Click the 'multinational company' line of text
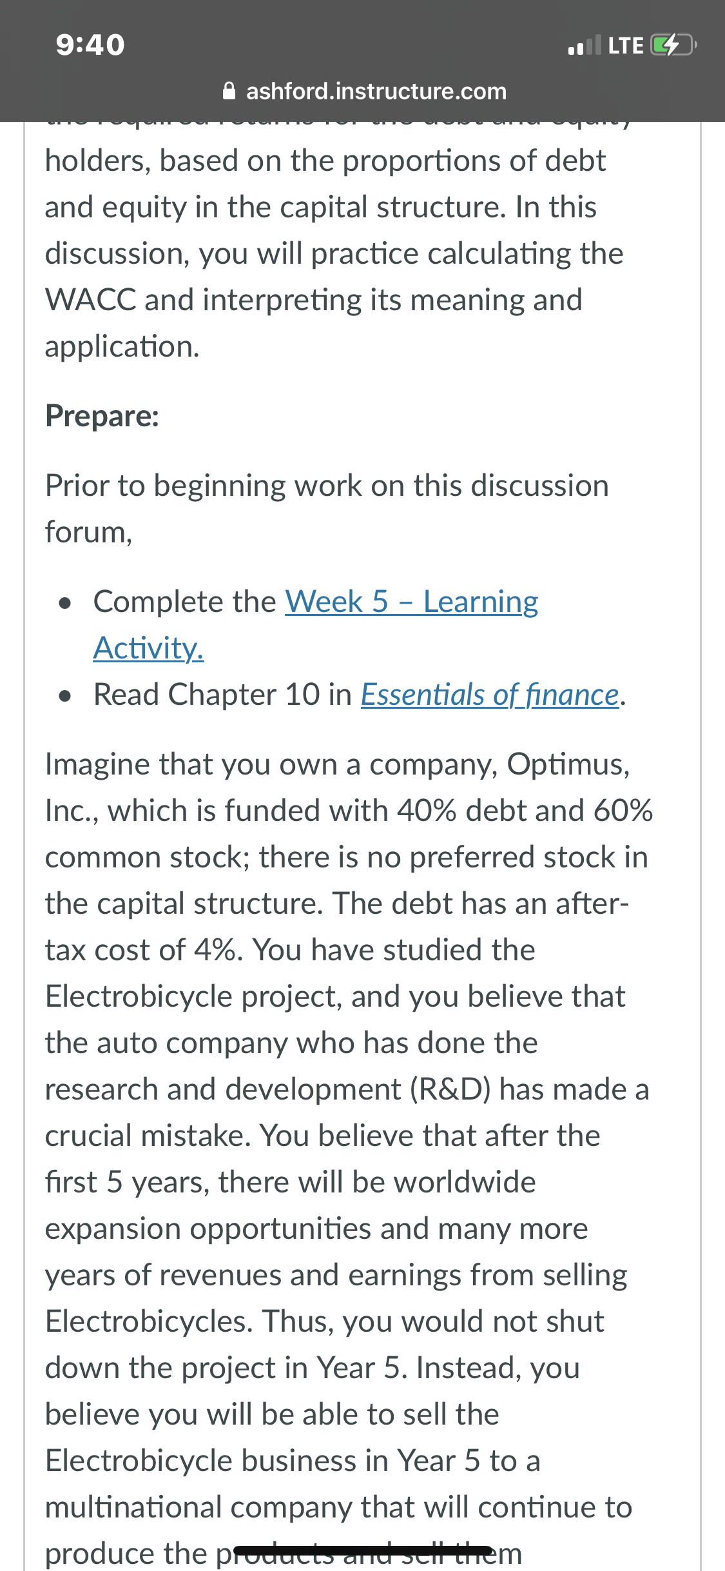This screenshot has height=1571, width=725. pos(338,1507)
